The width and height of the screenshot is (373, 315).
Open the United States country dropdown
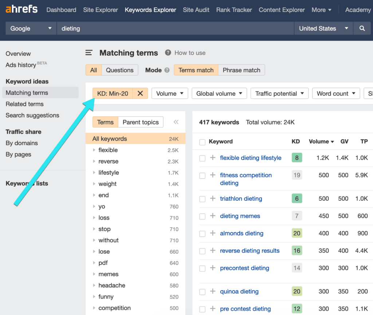pos(323,28)
